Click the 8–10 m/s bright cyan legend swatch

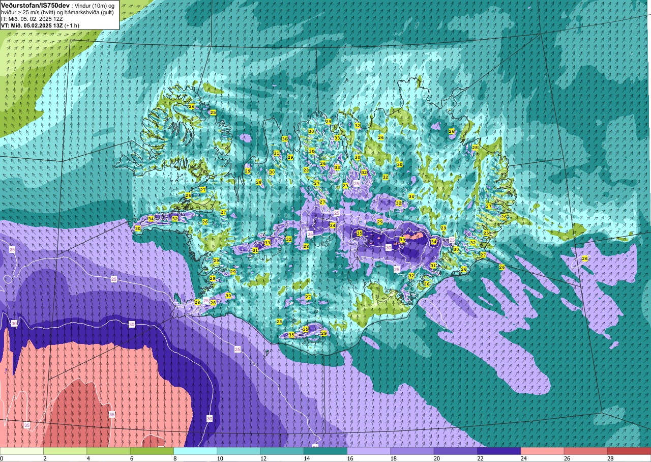[x=195, y=451]
